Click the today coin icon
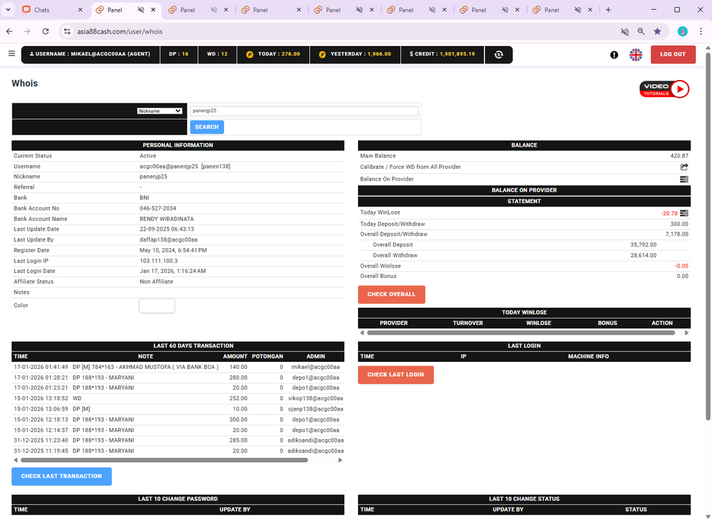The image size is (712, 519). (x=250, y=54)
